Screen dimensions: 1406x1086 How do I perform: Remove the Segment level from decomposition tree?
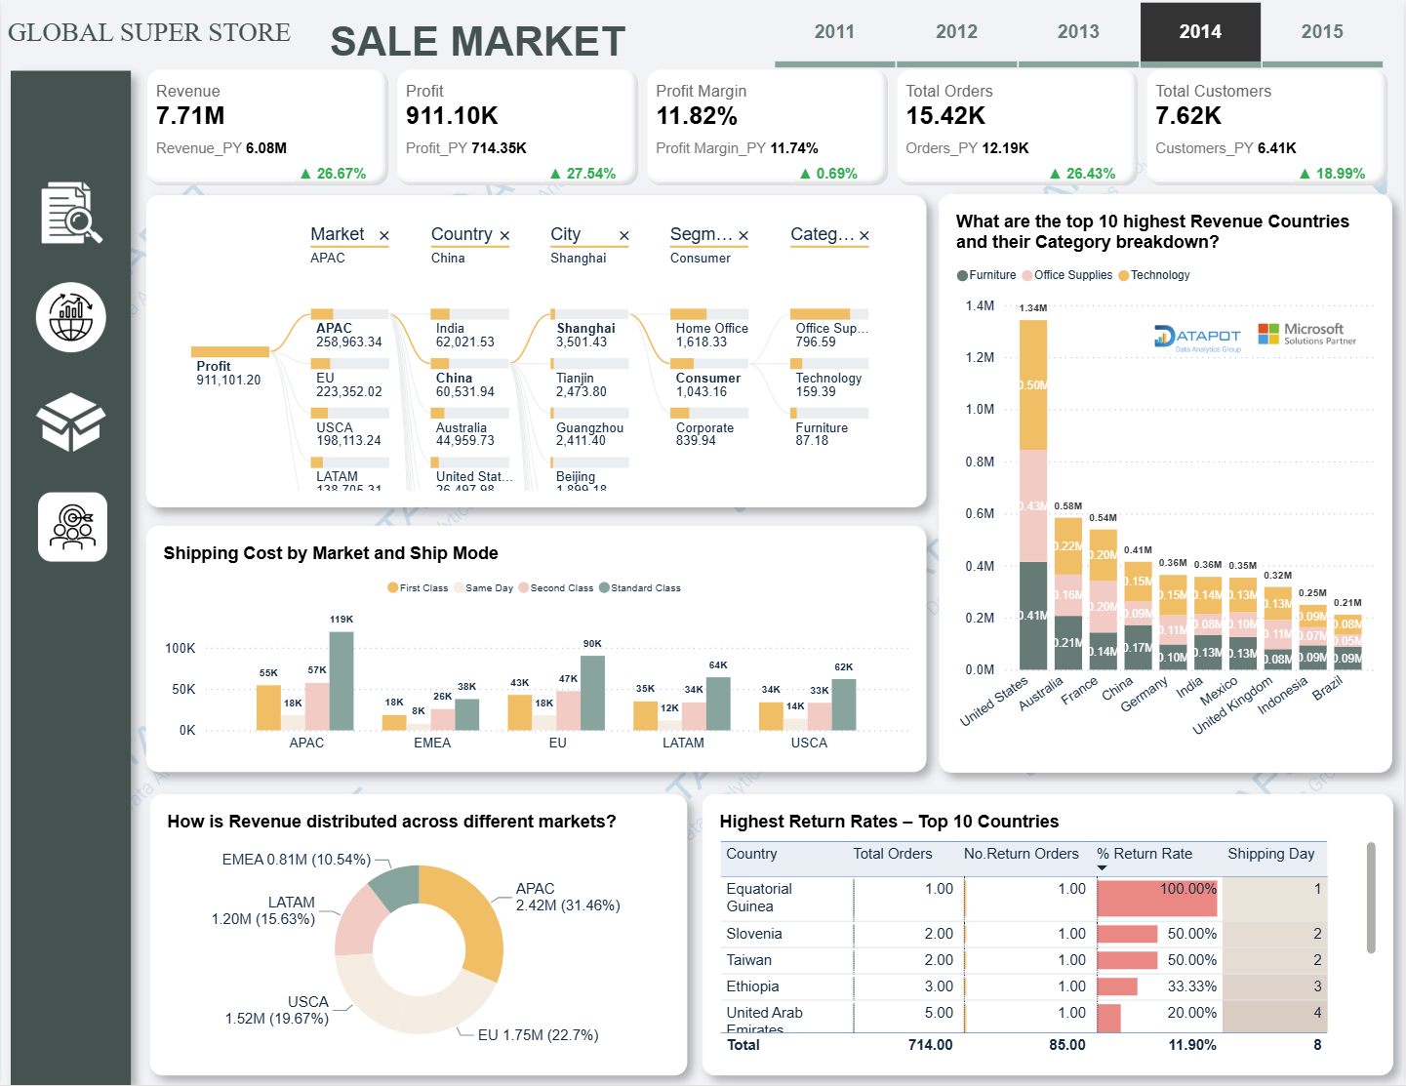click(743, 236)
